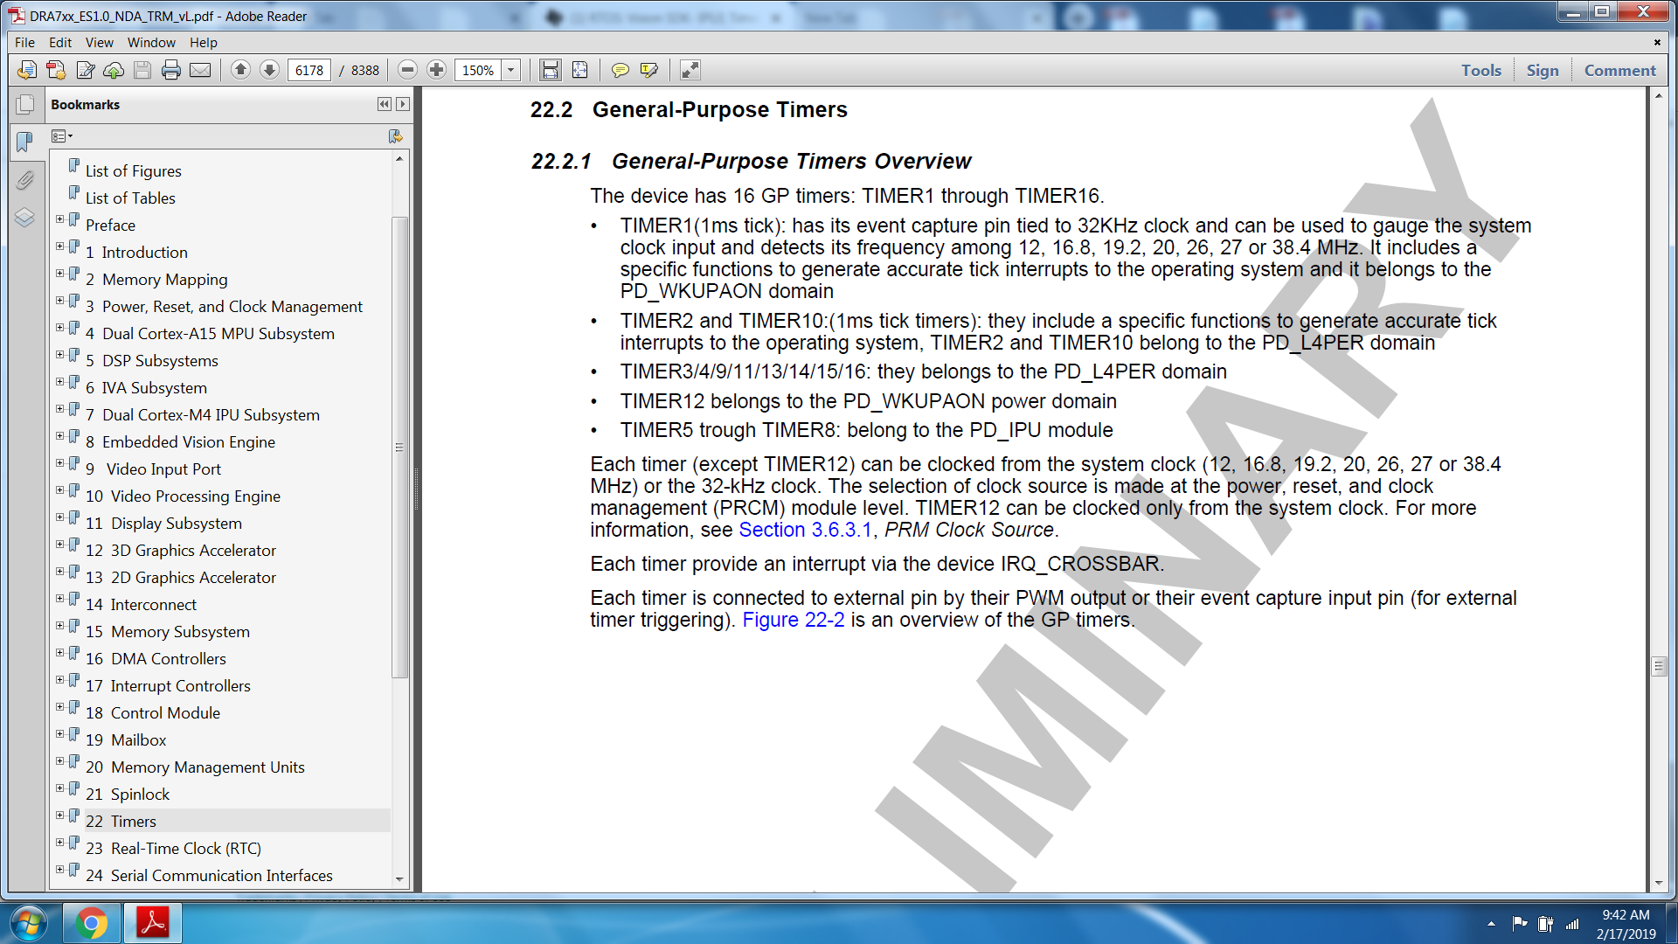
Task: Expand the 17 Interrupt Controllers bookmark
Action: click(x=60, y=681)
